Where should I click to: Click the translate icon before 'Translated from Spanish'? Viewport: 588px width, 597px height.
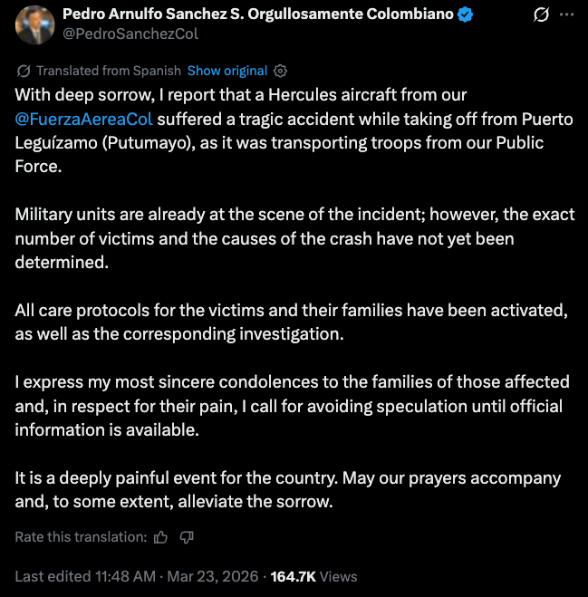tap(23, 71)
